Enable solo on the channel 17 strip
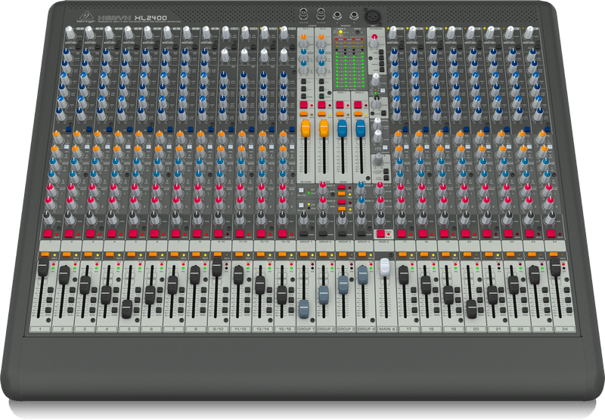This screenshot has width=605, height=420. pos(402,255)
